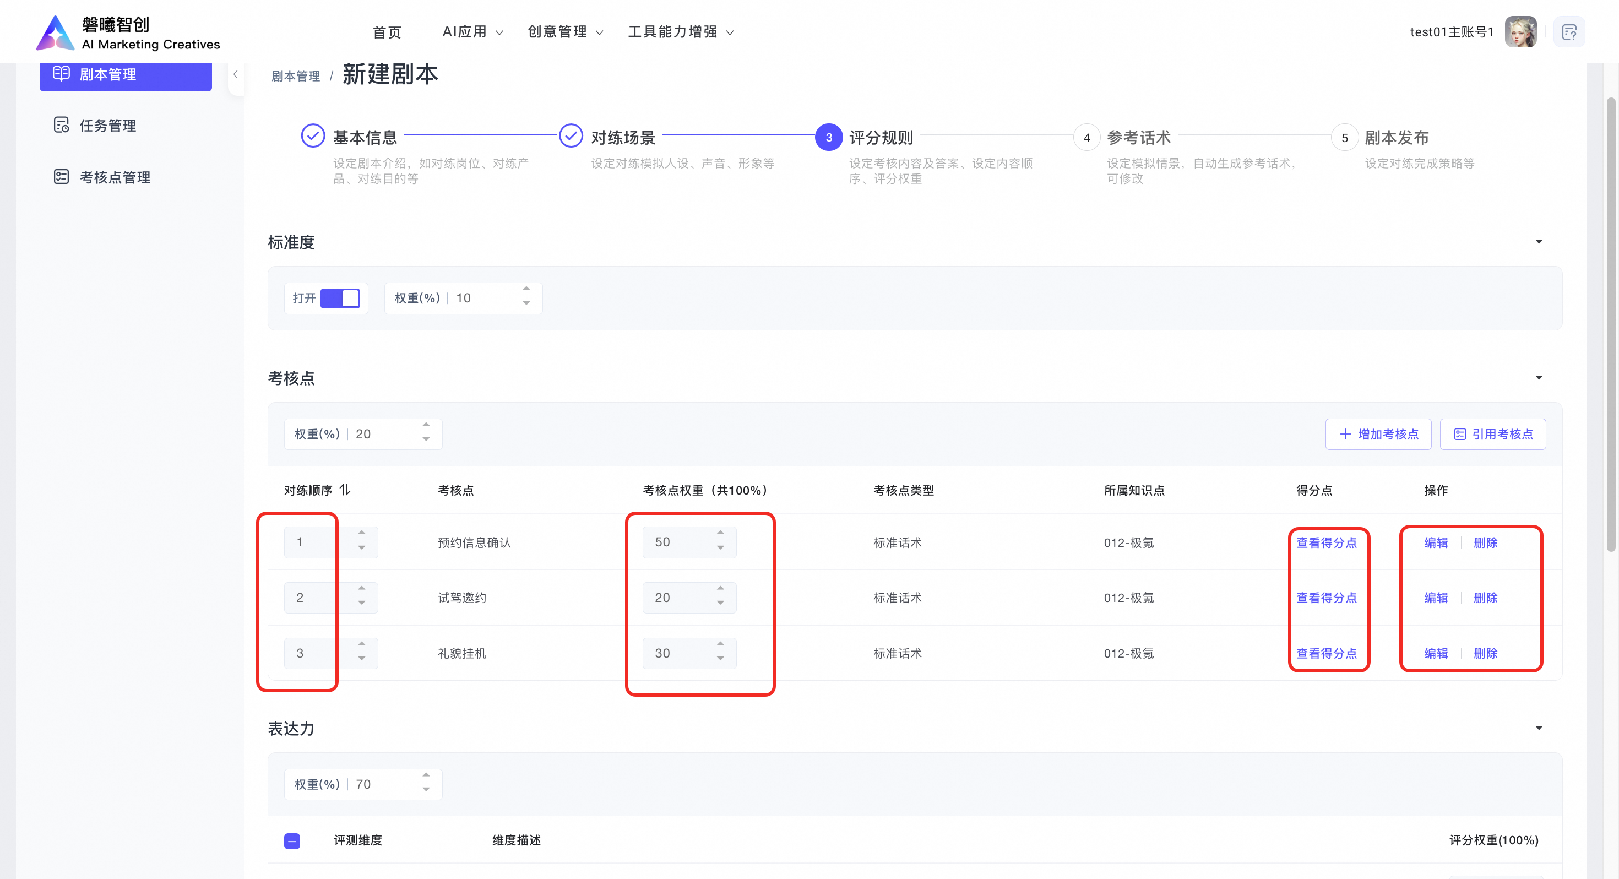This screenshot has width=1619, height=879.
Task: Toggle the 标准度 打开 switch
Action: pos(340,298)
